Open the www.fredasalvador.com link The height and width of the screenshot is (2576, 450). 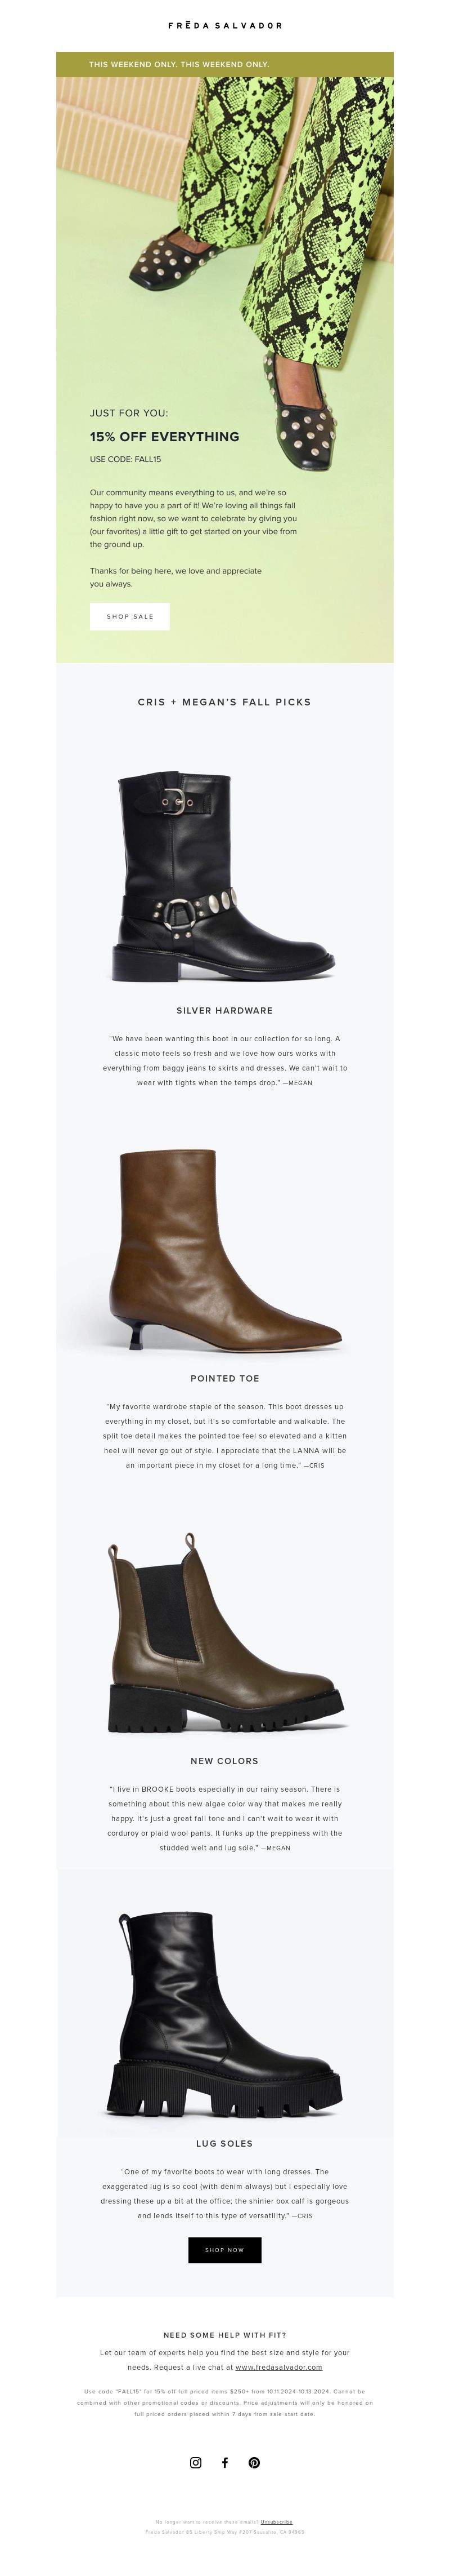click(x=278, y=2367)
